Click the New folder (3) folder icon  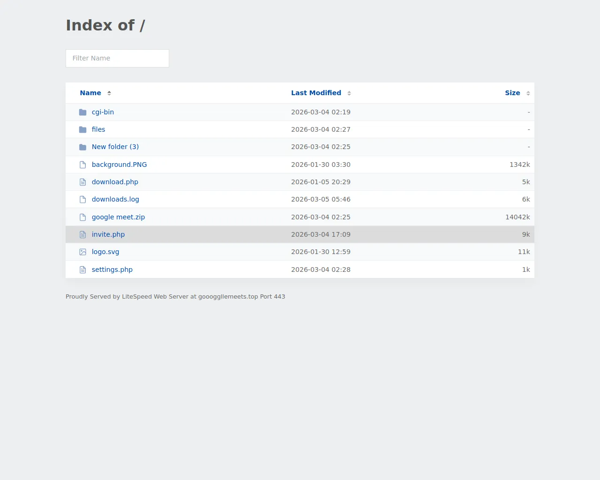pos(83,147)
